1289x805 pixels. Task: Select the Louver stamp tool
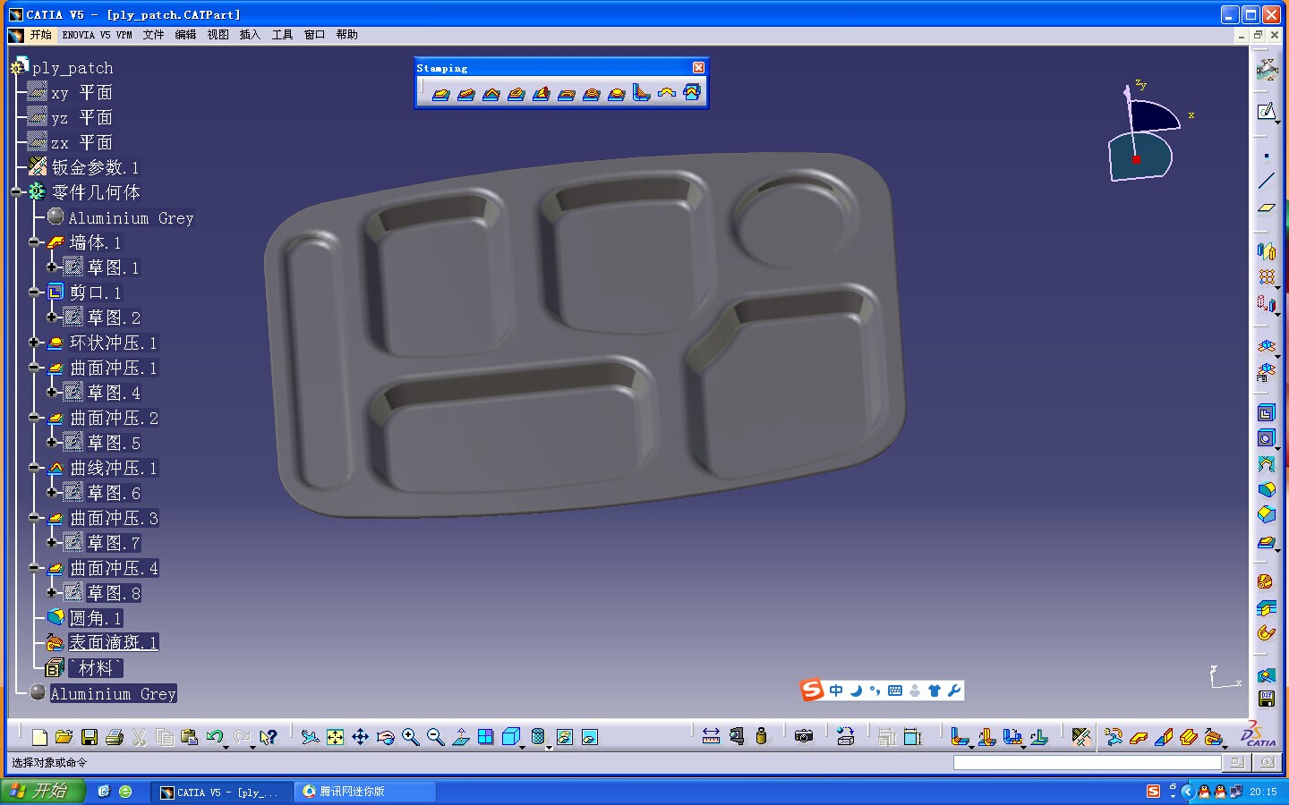541,93
